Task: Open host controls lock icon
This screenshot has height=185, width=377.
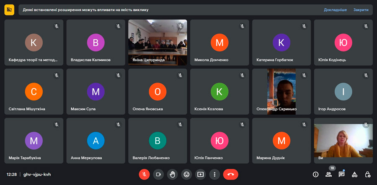Action: (x=367, y=174)
